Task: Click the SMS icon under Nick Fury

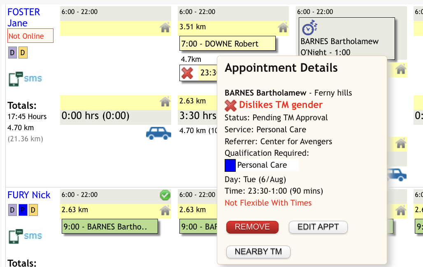Action: pos(25,236)
